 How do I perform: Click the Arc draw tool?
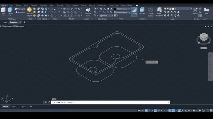pyautogui.click(x=59, y=9)
